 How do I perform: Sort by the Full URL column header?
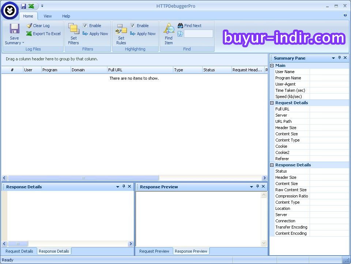(x=140, y=70)
